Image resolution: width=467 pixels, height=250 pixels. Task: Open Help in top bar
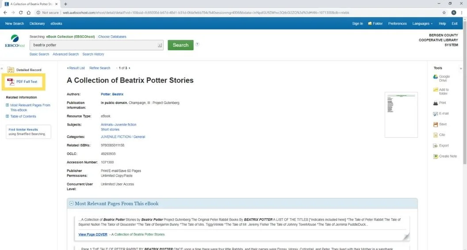[x=442, y=23]
